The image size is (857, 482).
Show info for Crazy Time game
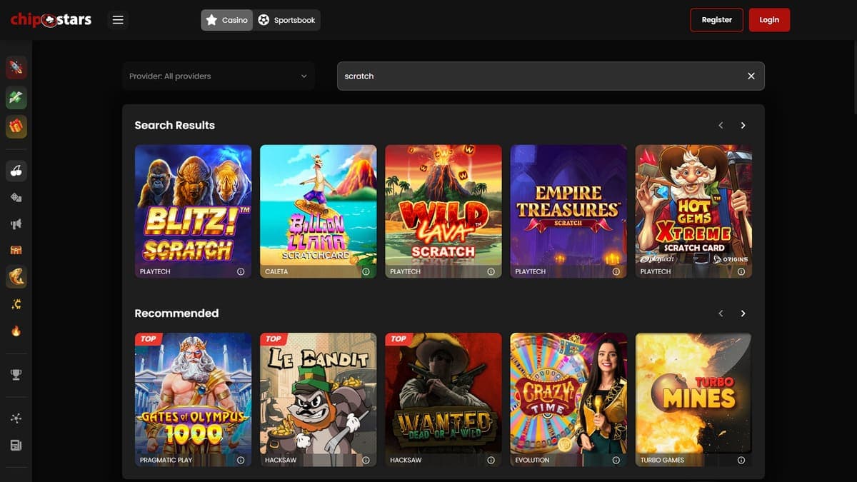click(x=616, y=460)
